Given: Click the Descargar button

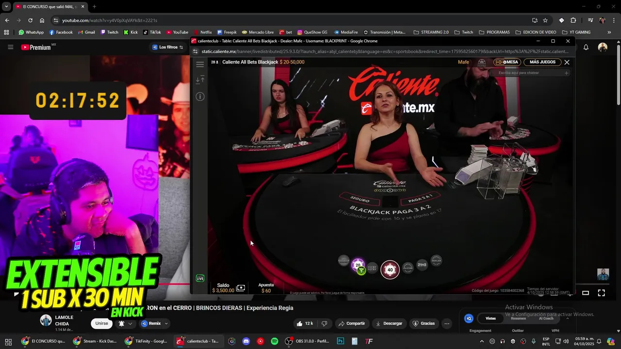Looking at the screenshot, I should tap(389, 323).
